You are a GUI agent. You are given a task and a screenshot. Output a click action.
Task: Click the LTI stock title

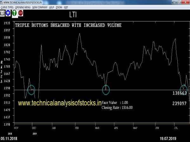(73, 15)
